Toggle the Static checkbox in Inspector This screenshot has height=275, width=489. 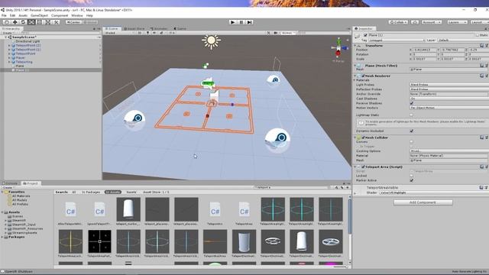coord(478,35)
